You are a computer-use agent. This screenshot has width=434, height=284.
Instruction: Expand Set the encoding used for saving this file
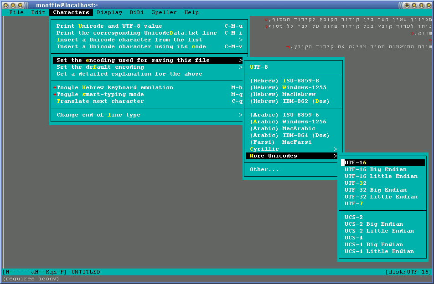coord(148,60)
